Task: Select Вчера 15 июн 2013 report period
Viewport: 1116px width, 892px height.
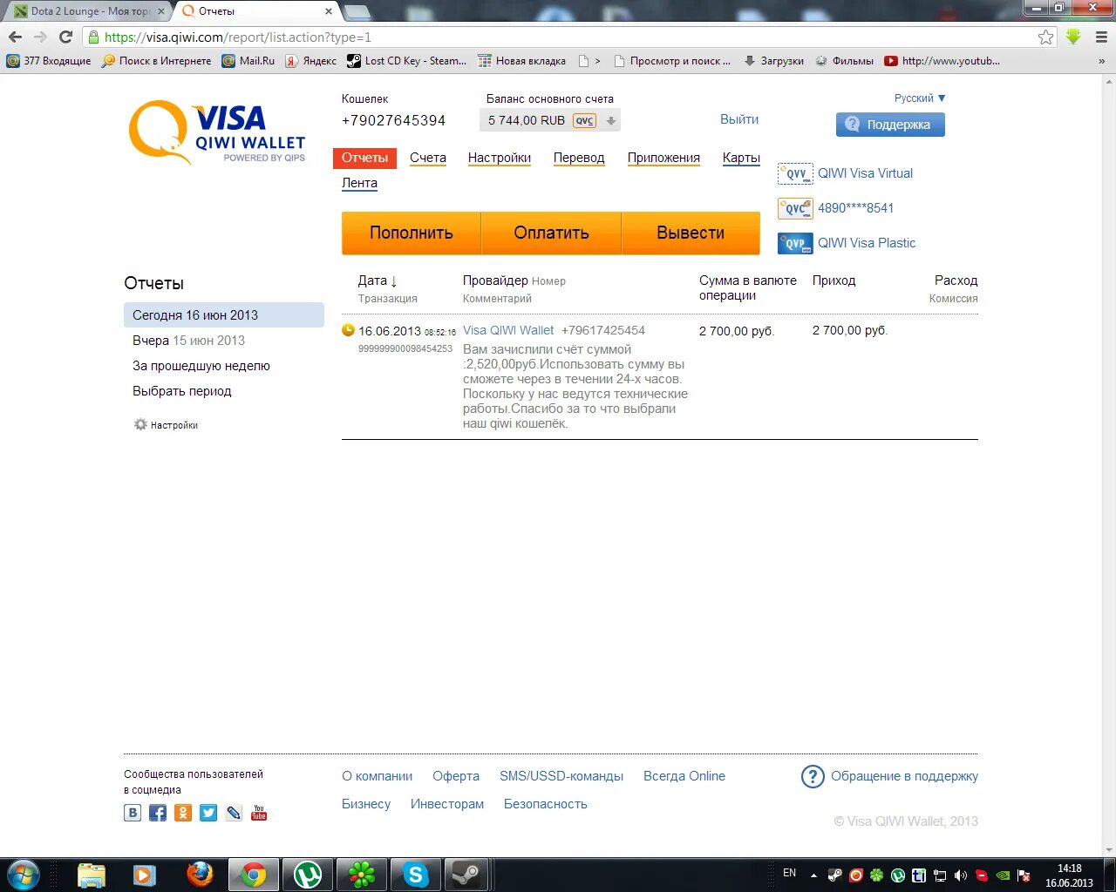Action: [188, 341]
